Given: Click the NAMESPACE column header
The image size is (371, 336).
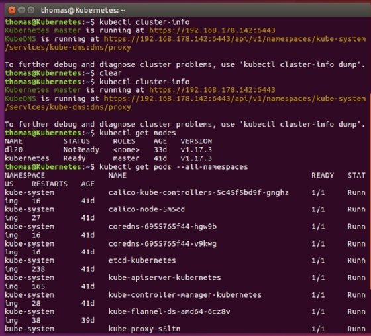Looking at the screenshot, I should tap(25, 176).
